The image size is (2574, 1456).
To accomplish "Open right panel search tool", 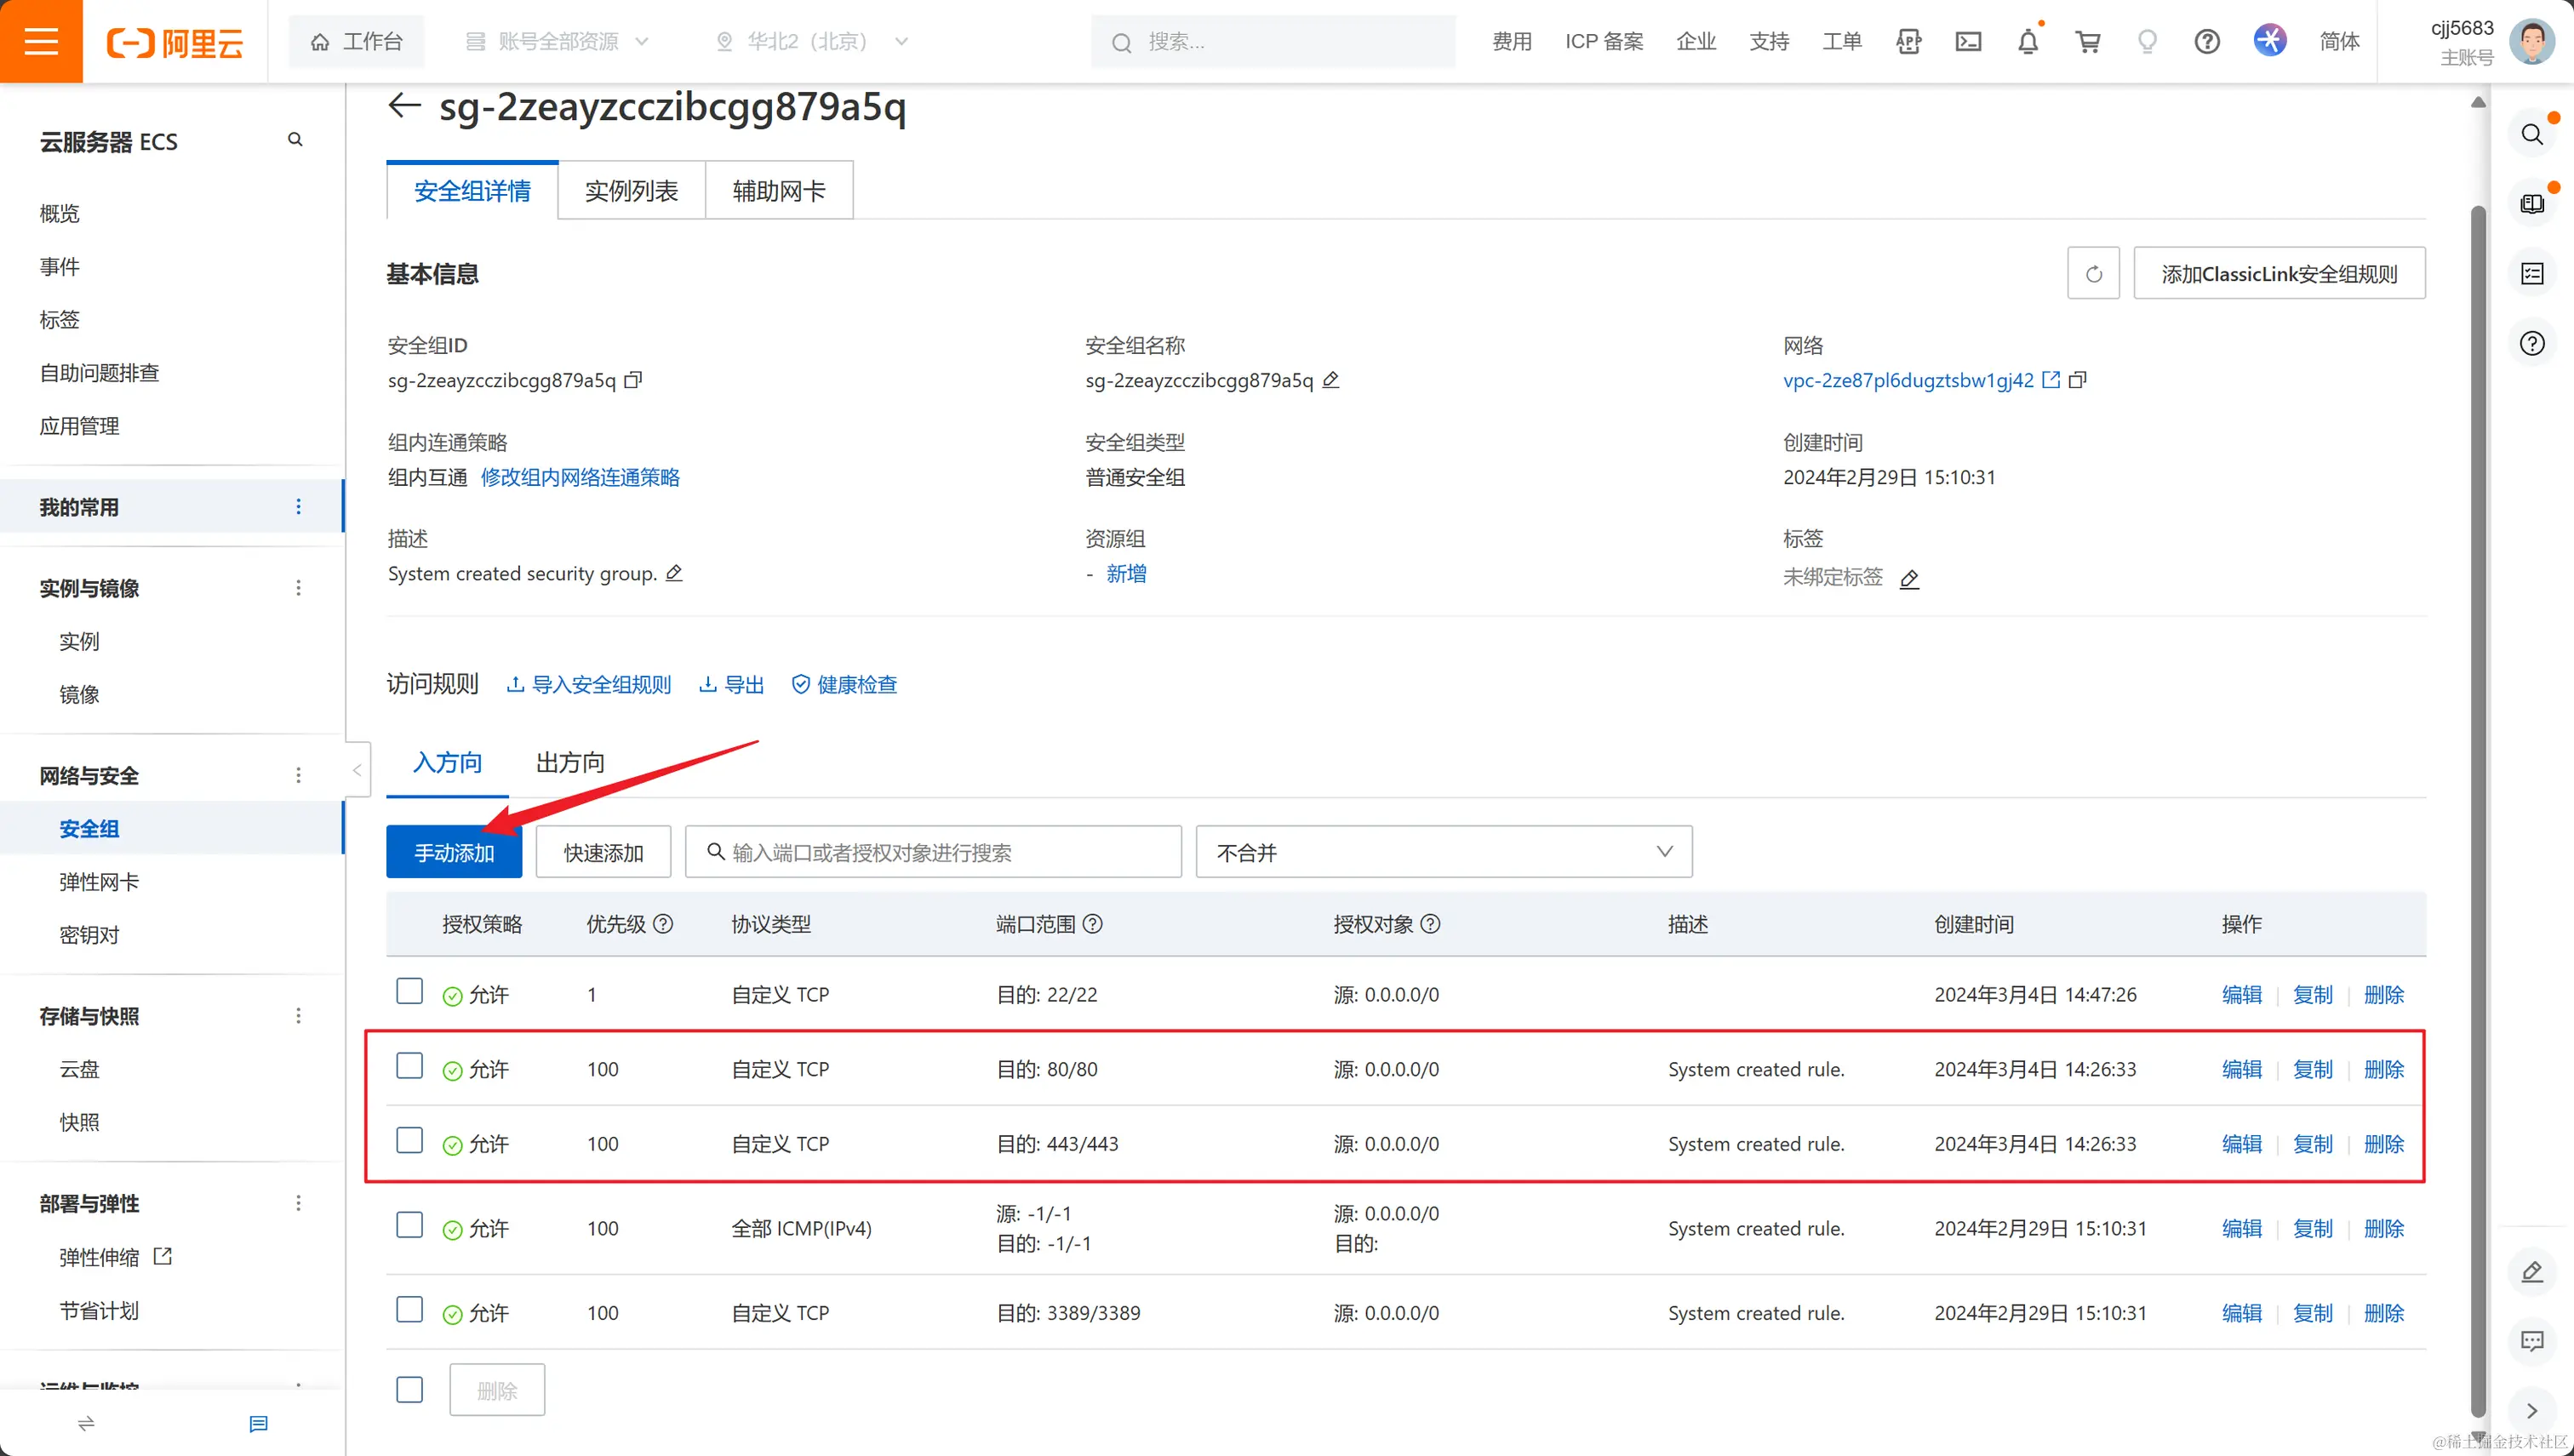I will coord(2532,134).
